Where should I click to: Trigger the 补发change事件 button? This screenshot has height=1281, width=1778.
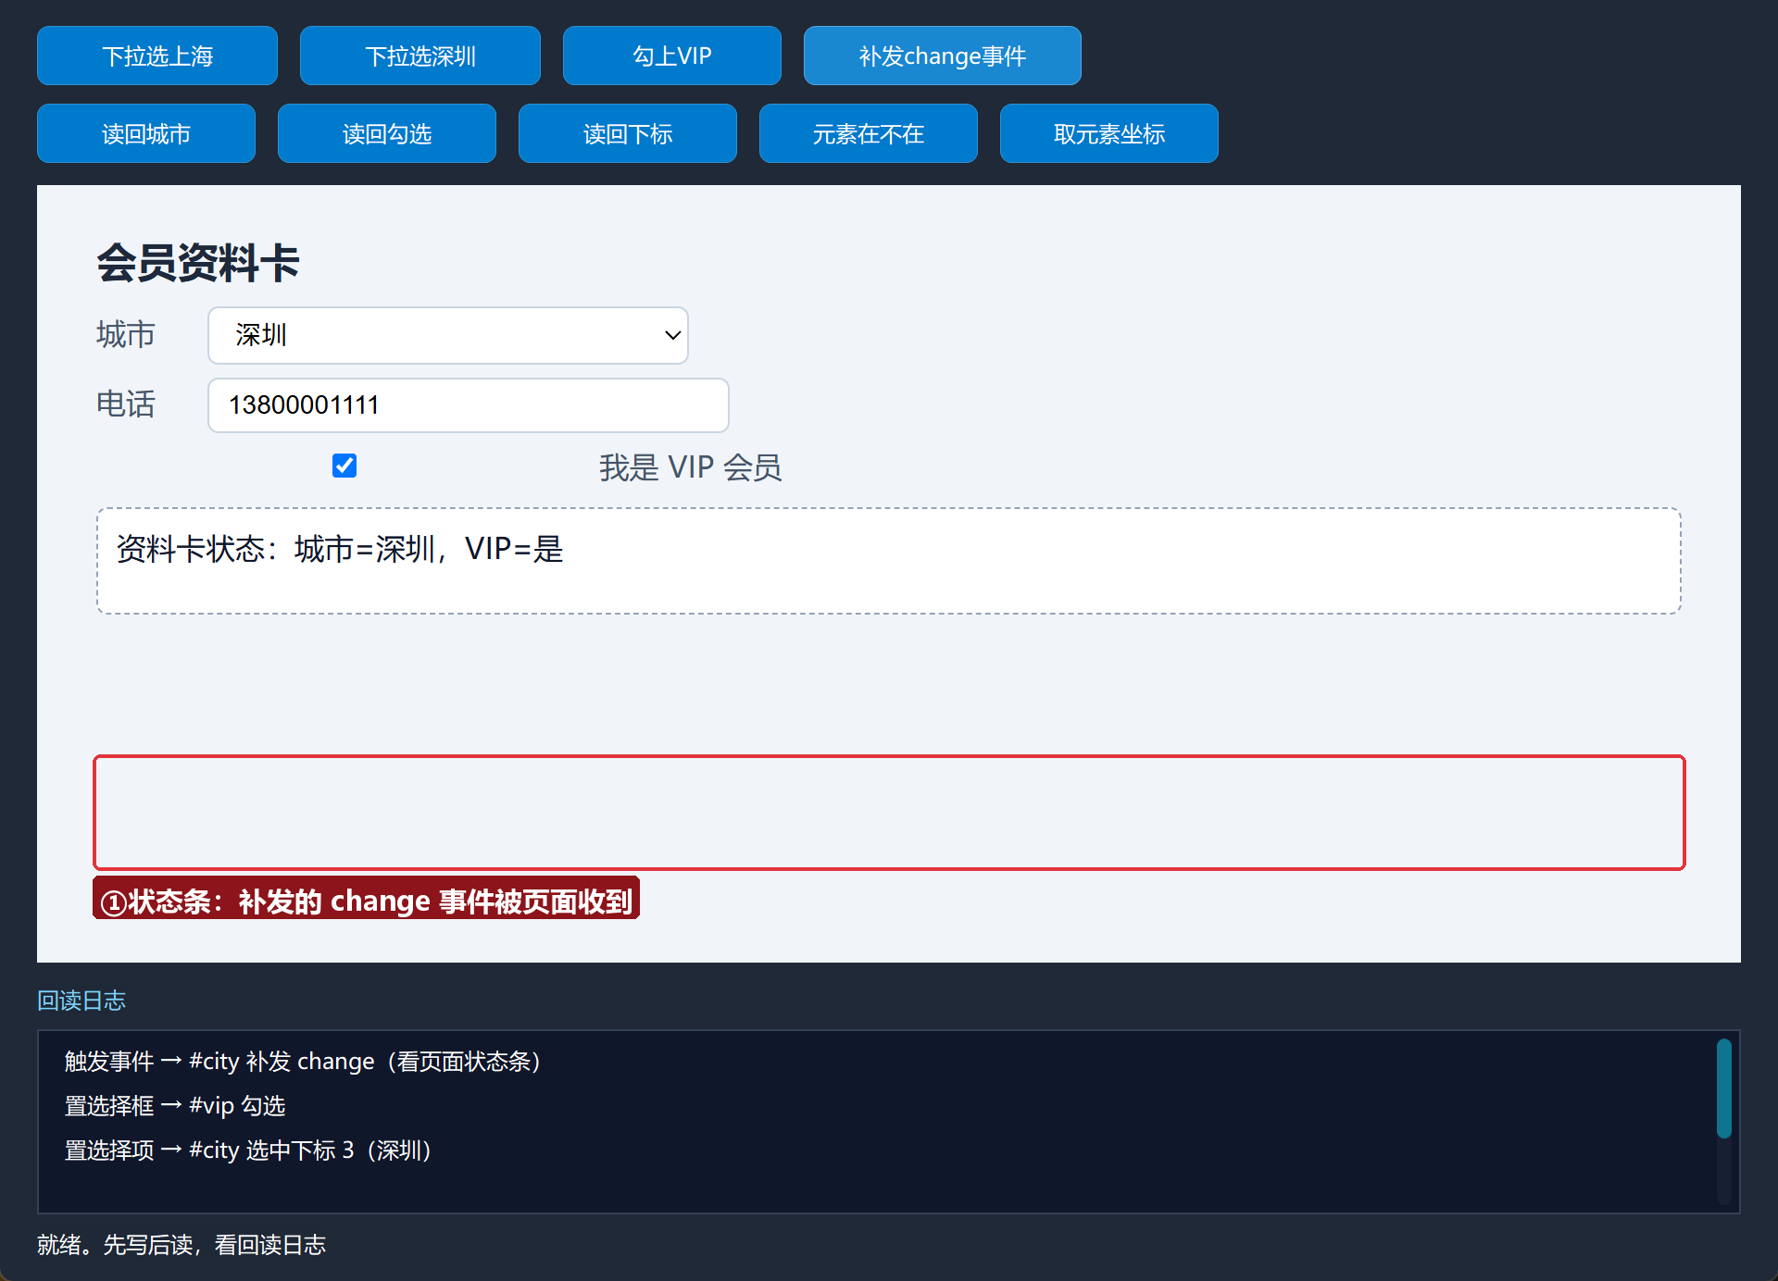click(943, 56)
